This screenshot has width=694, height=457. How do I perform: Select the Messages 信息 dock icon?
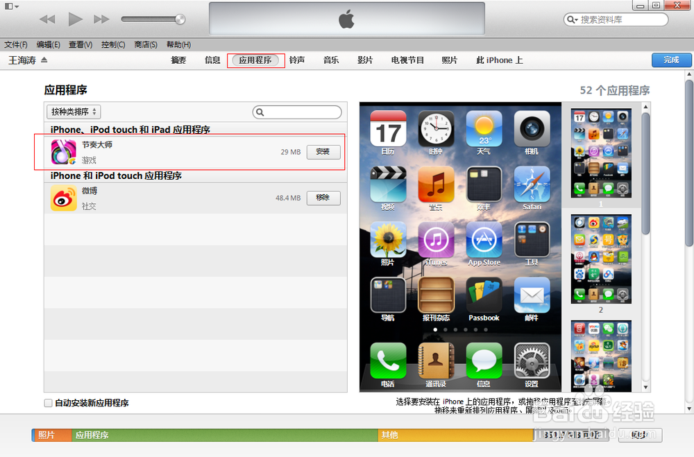[x=484, y=361]
